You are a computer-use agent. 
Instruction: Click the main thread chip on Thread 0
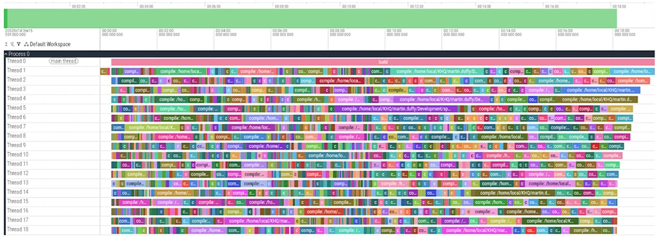[64, 61]
